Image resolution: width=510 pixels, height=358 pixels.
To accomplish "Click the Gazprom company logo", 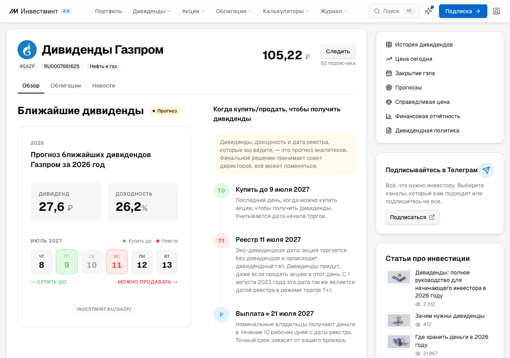I will point(27,50).
